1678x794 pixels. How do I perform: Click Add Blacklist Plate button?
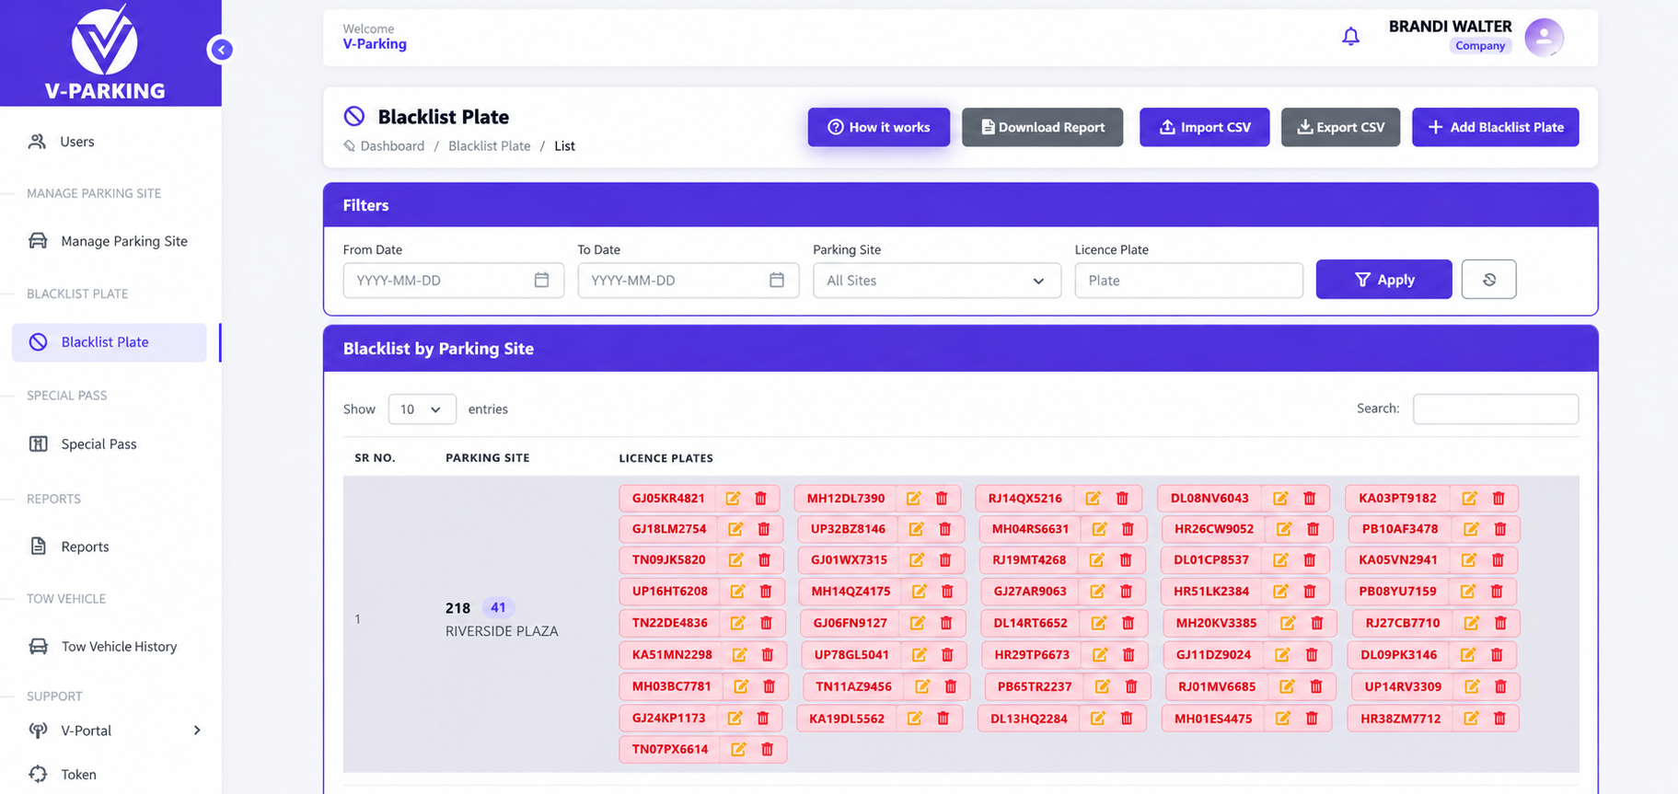tap(1495, 127)
